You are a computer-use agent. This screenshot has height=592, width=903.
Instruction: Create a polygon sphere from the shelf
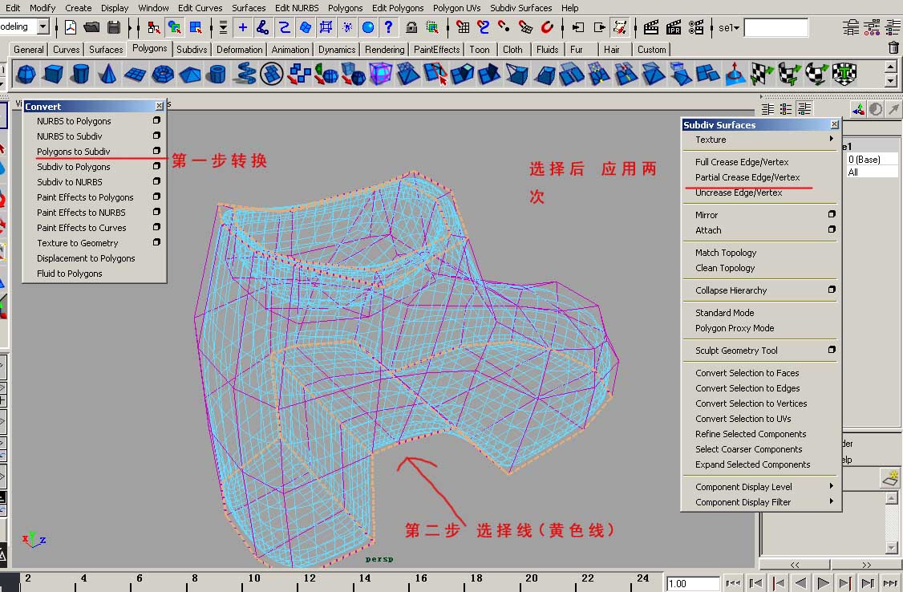click(x=26, y=75)
